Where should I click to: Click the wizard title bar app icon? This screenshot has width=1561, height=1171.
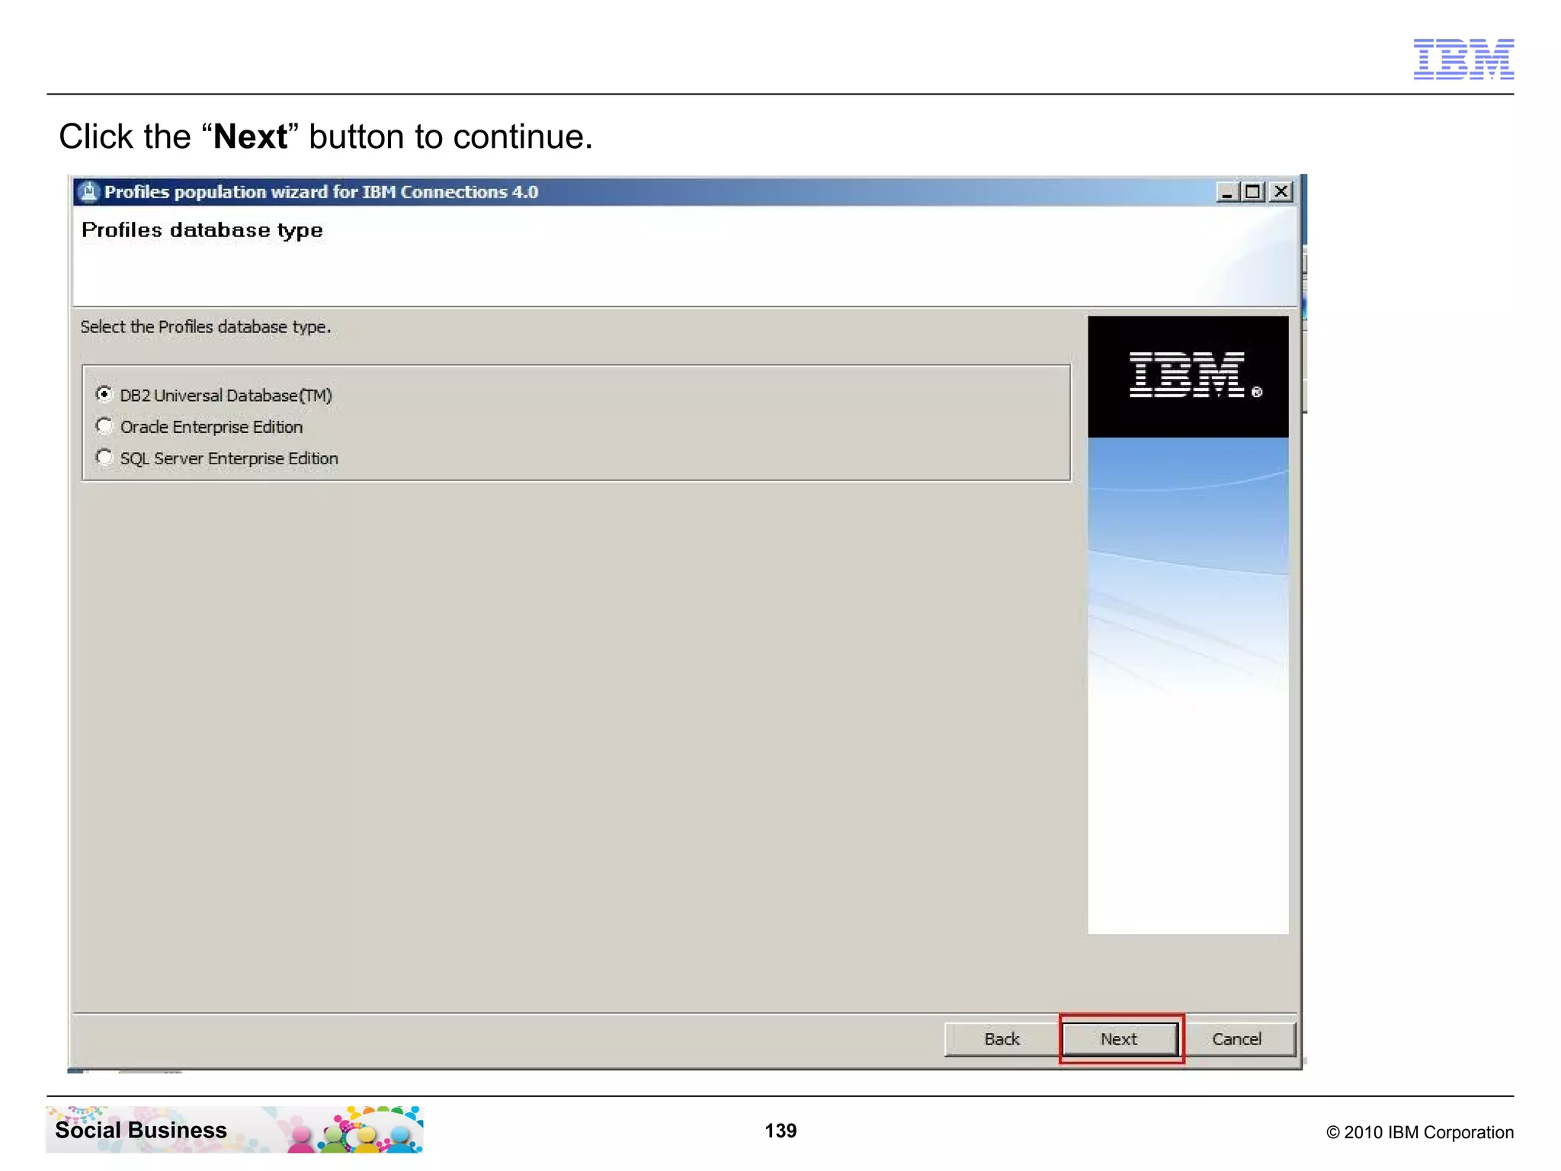[x=88, y=191]
